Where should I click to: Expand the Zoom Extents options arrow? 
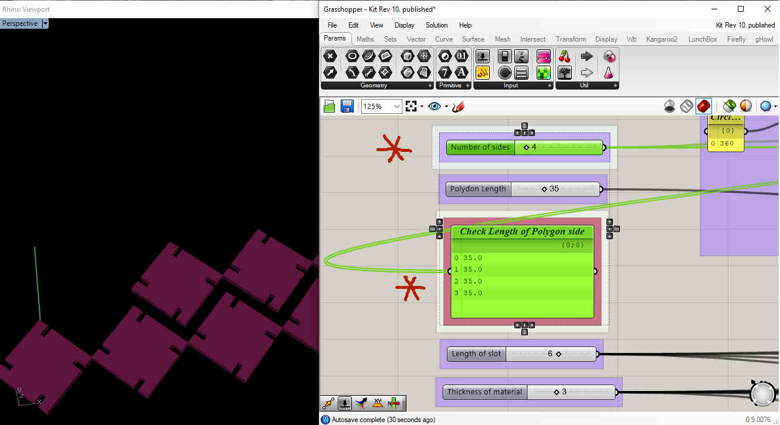coord(421,107)
